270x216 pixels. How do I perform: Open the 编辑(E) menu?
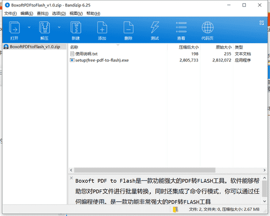pos(27,13)
